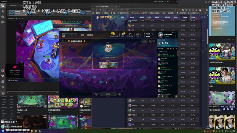The height and width of the screenshot is (133, 237).
Task: Open the 主页 tab in League client
Action: coord(82,35)
